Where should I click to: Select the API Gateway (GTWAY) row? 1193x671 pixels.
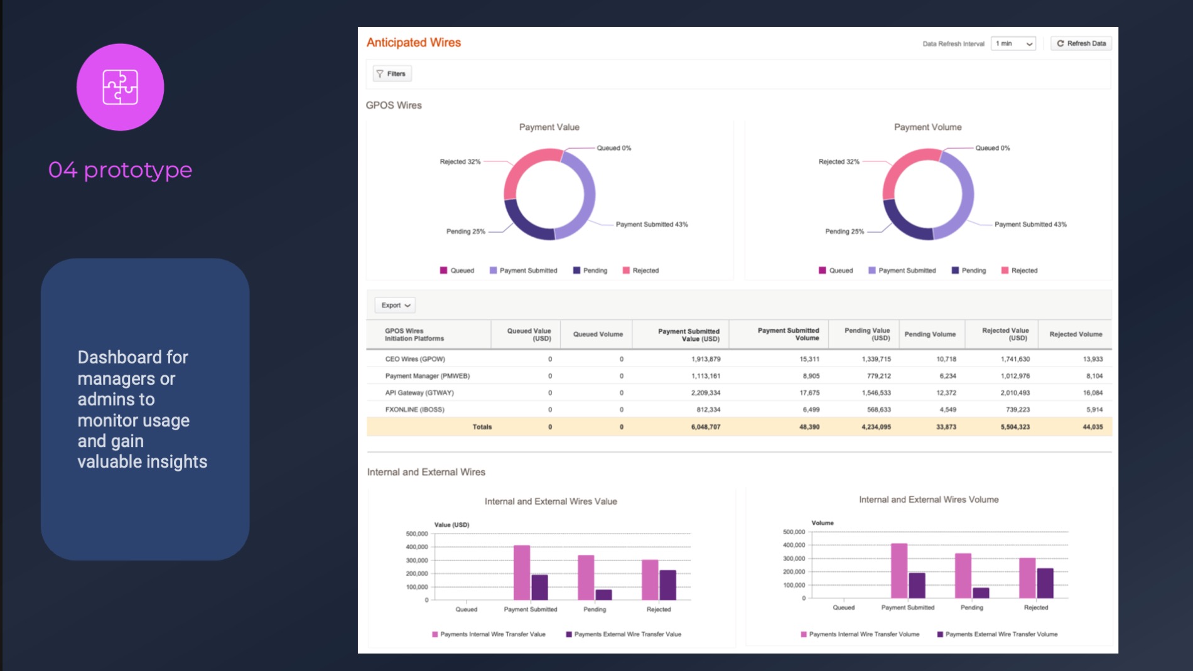pyautogui.click(x=419, y=393)
